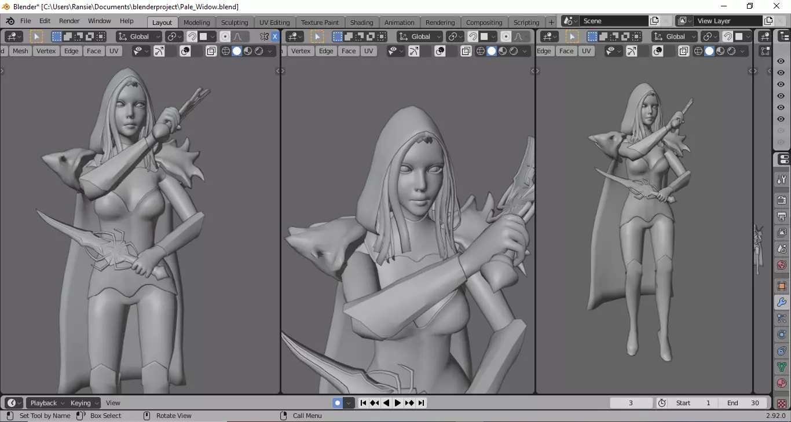This screenshot has height=422, width=791.
Task: Click the mesh mirror butterfly icon
Action: (264, 36)
